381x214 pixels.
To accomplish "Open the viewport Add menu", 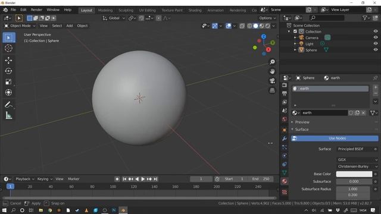I will (70, 26).
